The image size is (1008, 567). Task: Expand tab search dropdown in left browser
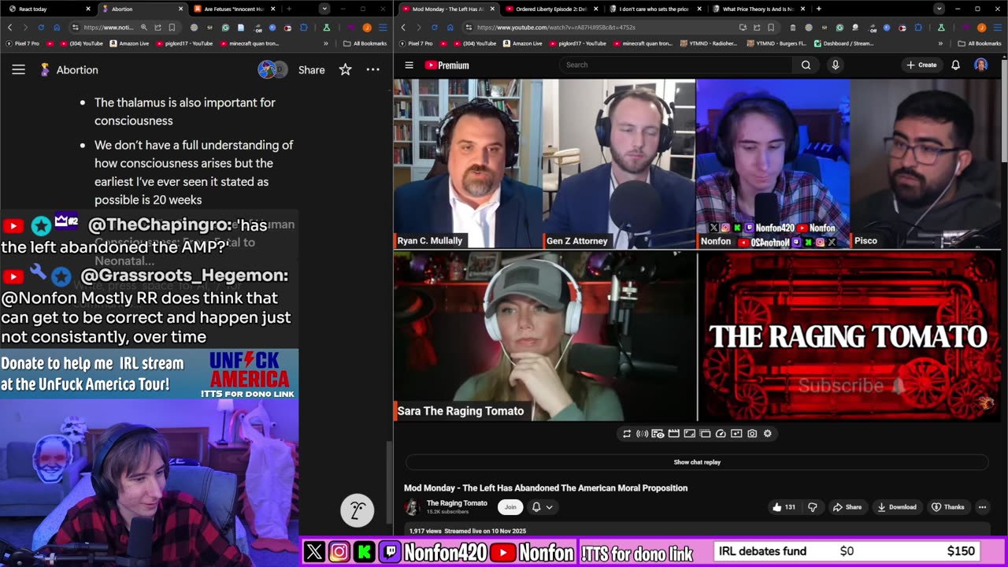(x=324, y=9)
